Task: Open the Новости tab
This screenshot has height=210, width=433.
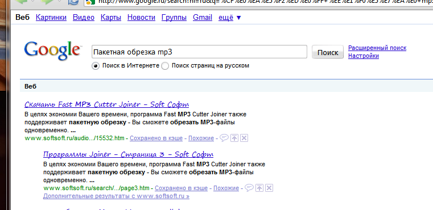Action: point(141,18)
